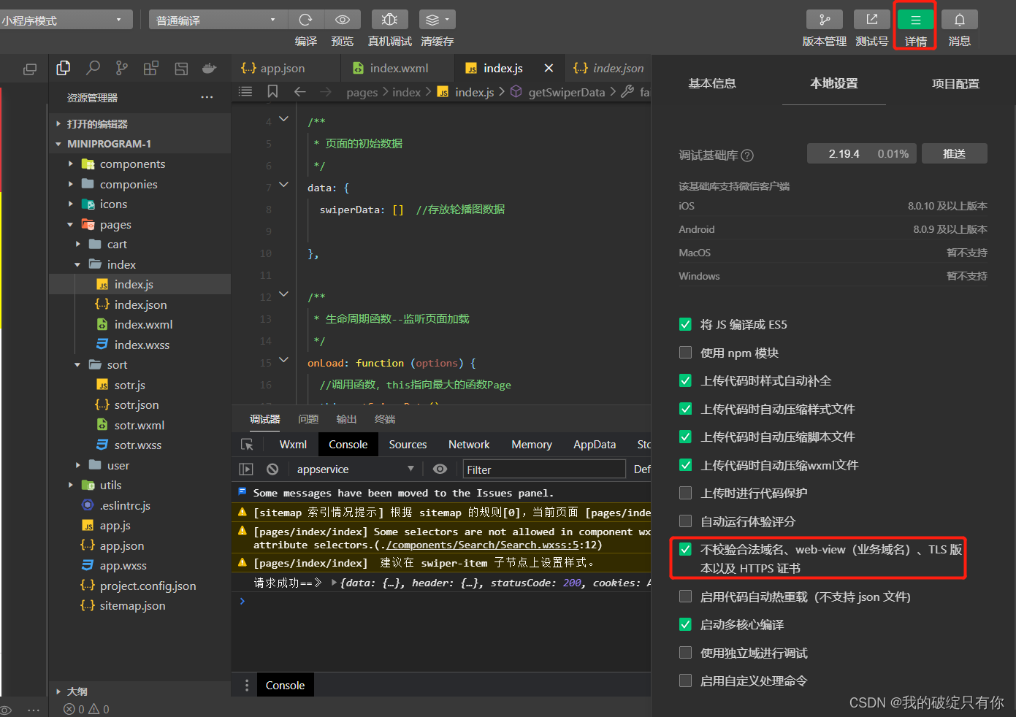This screenshot has height=717, width=1016.
Task: Click the 2.19.4 base library selector
Action: tap(862, 153)
